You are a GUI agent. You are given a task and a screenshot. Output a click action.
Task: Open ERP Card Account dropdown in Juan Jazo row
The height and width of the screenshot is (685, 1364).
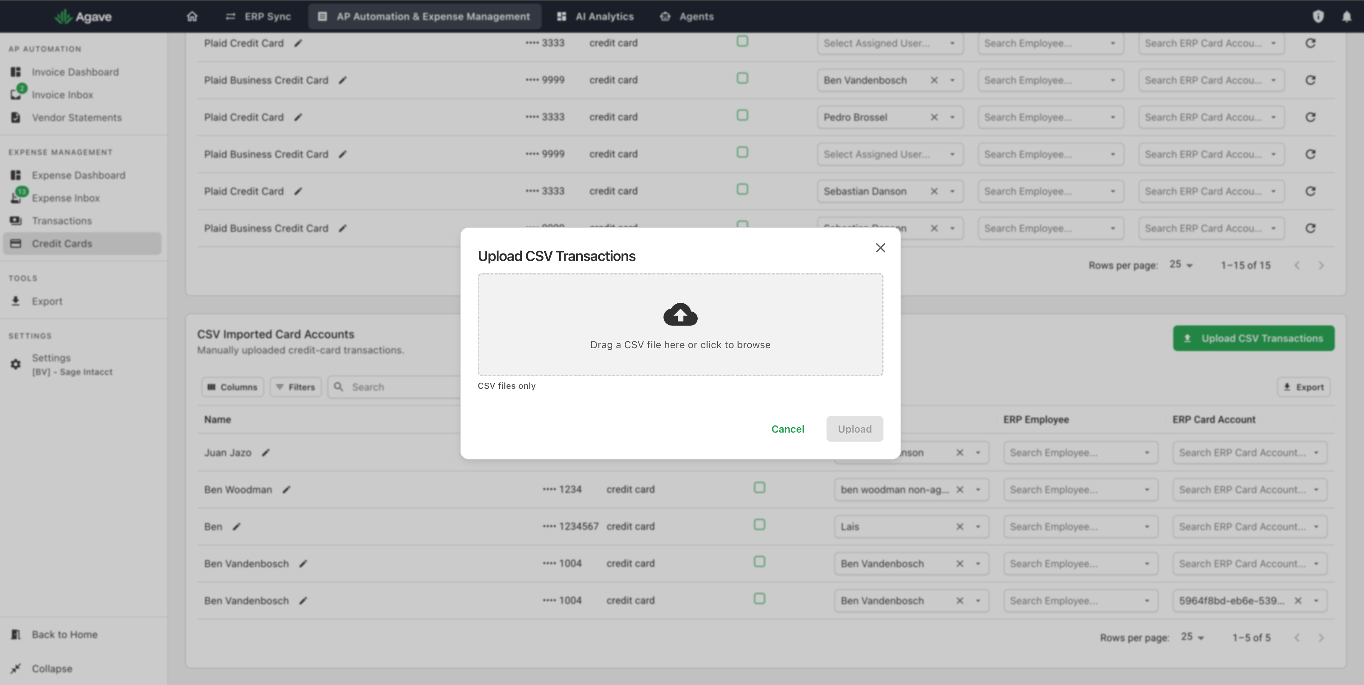tap(1250, 453)
